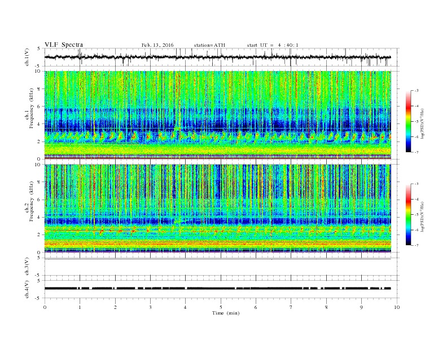447x345 pixels.
Task: Click the "start UT = 4:40:1" header text
Action: [273, 45]
